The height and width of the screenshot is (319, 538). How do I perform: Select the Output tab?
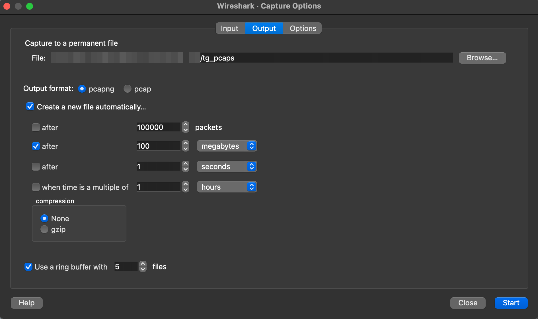(x=264, y=28)
